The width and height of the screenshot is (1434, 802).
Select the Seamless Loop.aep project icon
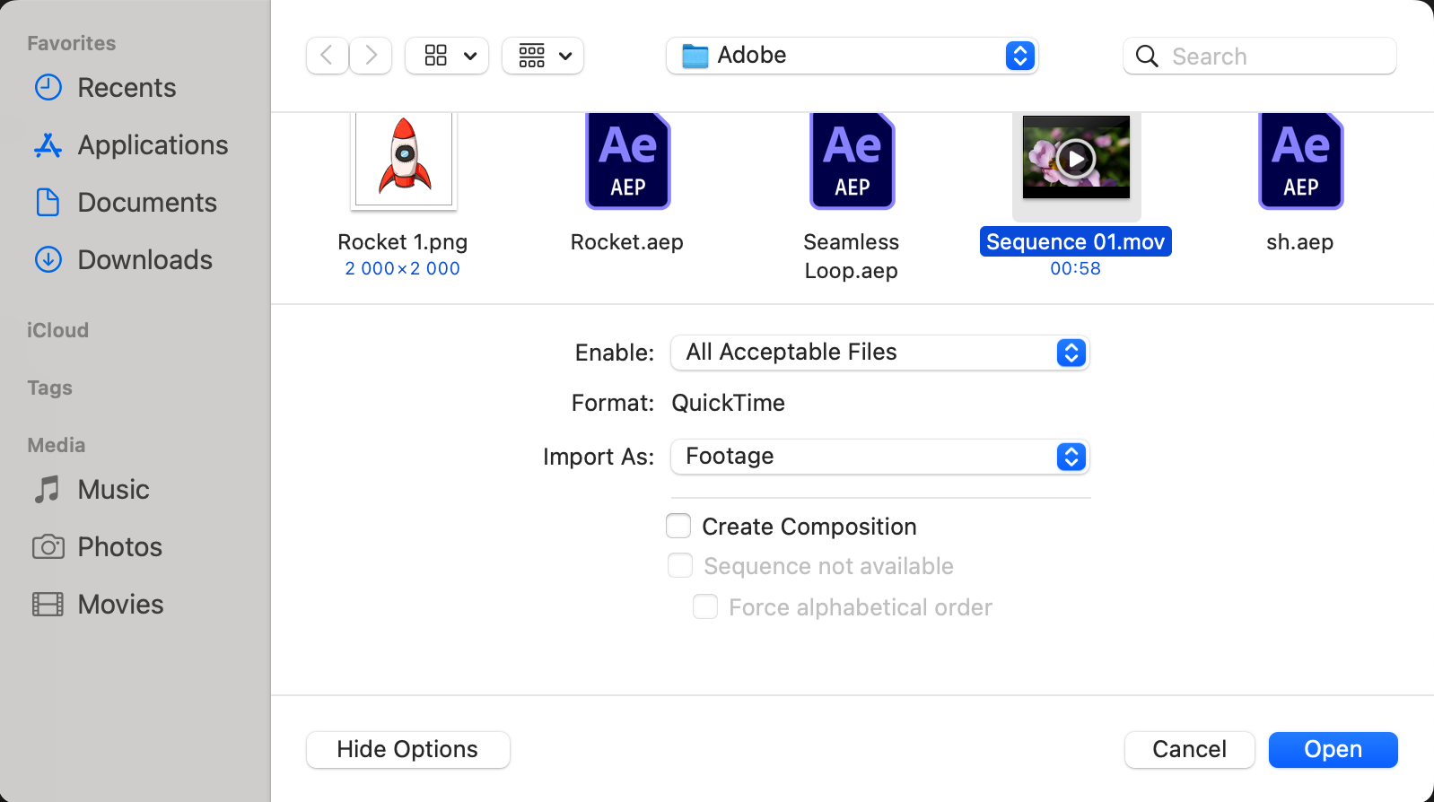tap(852, 162)
